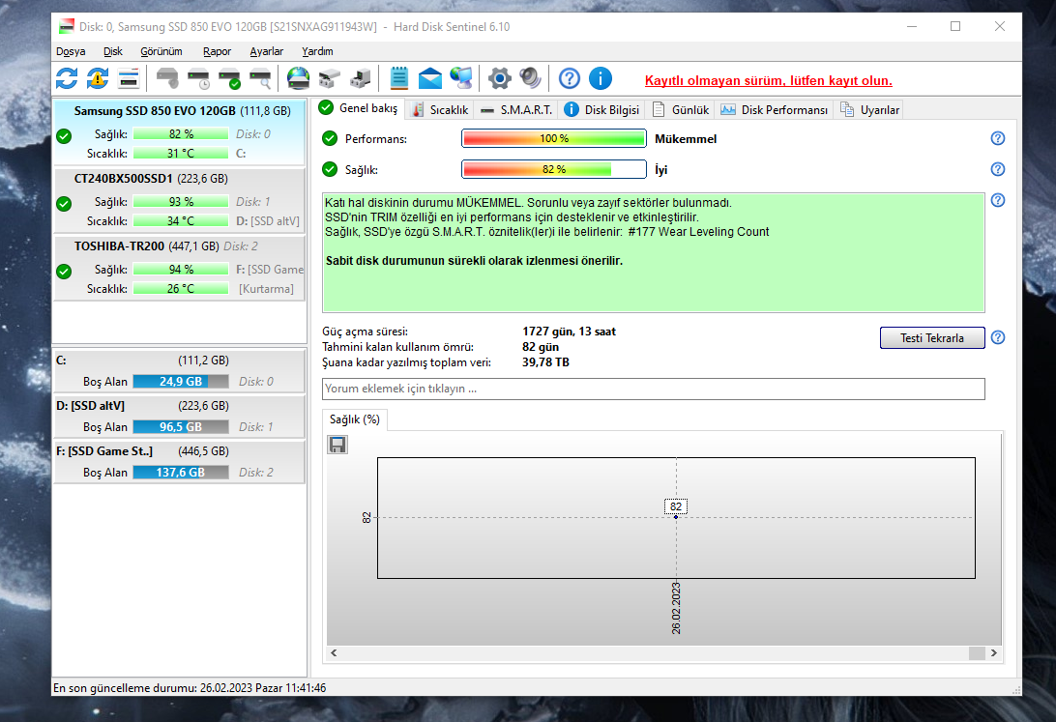Image resolution: width=1056 pixels, height=722 pixels.
Task: Select the D: [SSD altV] partition
Action: tap(179, 417)
